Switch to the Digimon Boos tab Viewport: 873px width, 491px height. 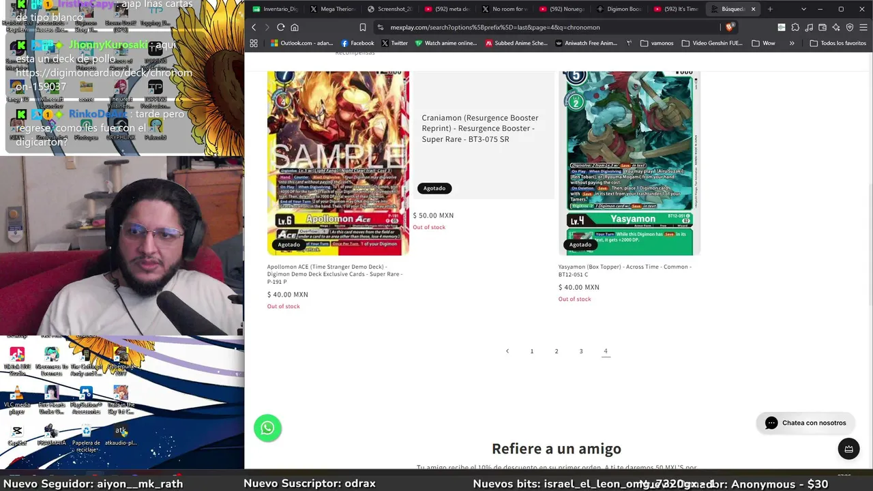click(x=619, y=9)
